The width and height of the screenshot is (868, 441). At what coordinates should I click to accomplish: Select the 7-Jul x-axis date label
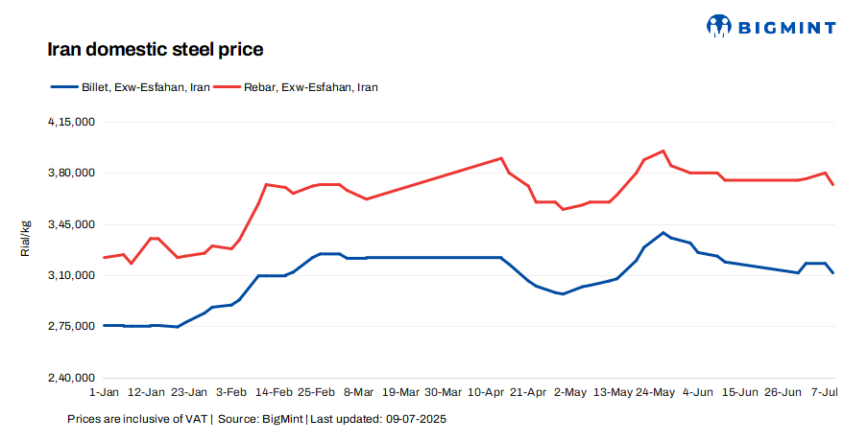tap(825, 392)
